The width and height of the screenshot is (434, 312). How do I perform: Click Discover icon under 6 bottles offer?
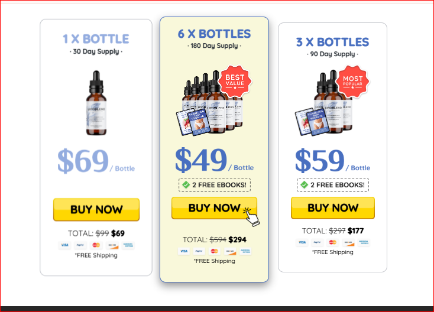[230, 251]
